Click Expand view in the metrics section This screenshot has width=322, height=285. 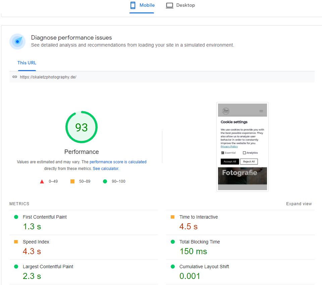pos(299,204)
